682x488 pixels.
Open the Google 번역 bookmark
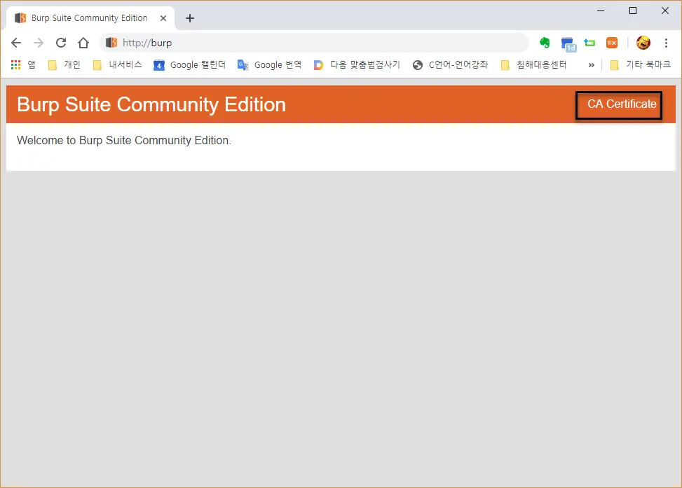[x=269, y=64]
